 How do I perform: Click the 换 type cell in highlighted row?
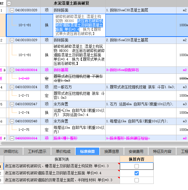click(x=47, y=25)
